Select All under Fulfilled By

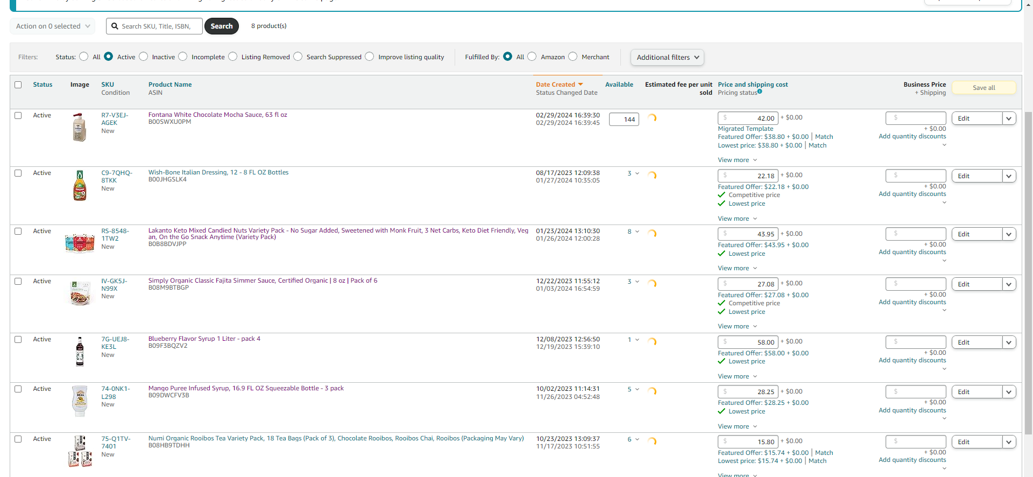(508, 57)
